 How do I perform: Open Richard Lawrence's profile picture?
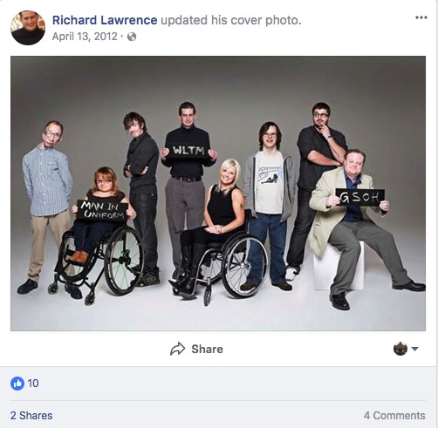(28, 28)
